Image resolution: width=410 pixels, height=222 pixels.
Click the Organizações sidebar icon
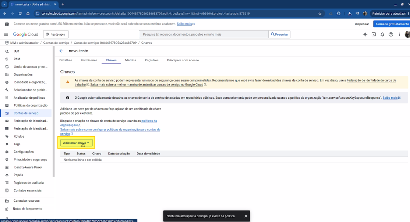[x=7, y=74]
